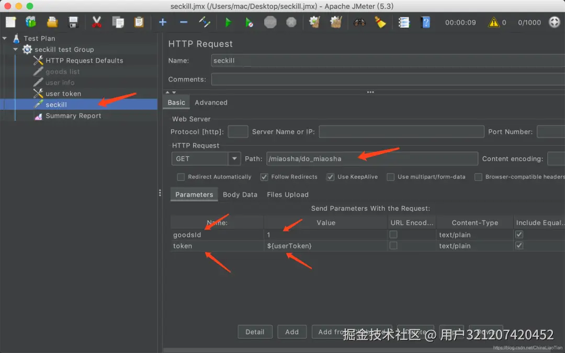Click the warning triangle log icon
The height and width of the screenshot is (353, 565).
click(493, 22)
